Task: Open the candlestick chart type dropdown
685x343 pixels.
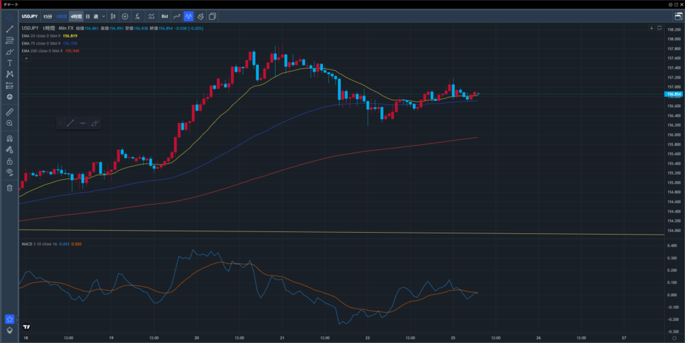Action: point(112,15)
